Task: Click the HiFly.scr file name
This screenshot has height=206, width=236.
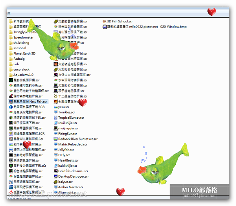Action: point(64,155)
